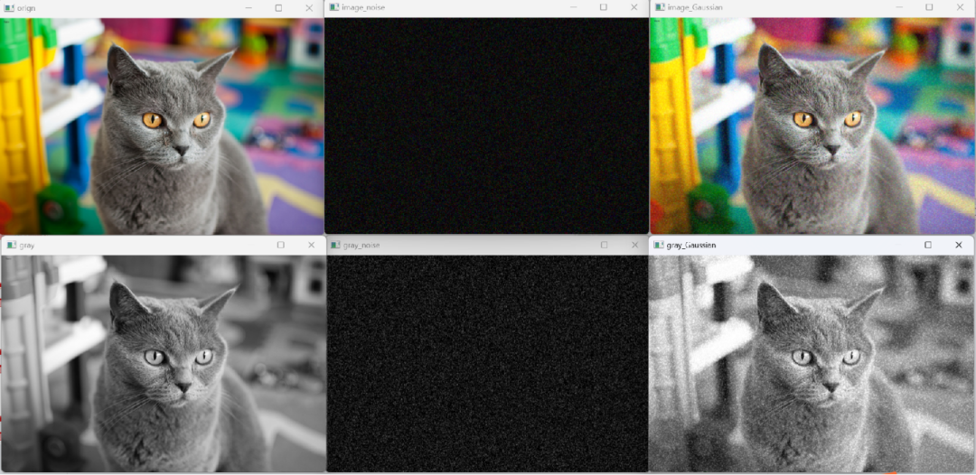
Task: Click the image_Gaussian window app icon
Action: click(659, 7)
